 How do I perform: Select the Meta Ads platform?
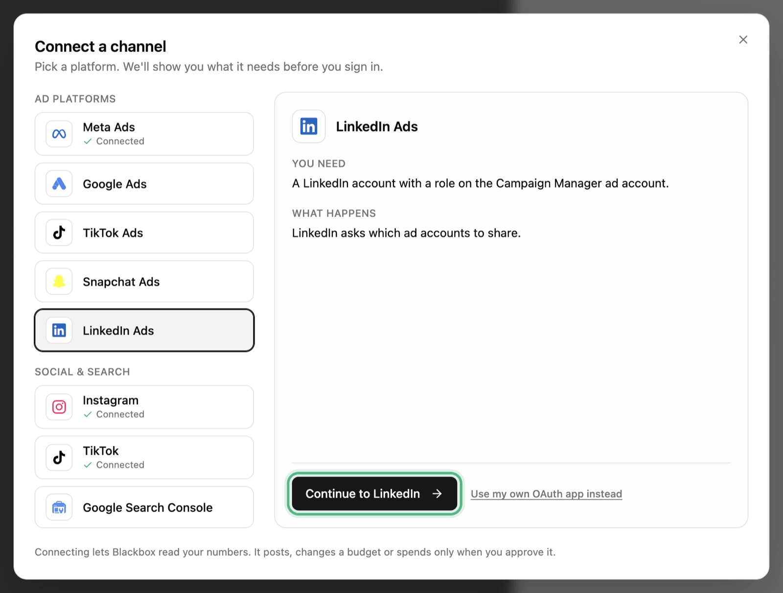[144, 134]
